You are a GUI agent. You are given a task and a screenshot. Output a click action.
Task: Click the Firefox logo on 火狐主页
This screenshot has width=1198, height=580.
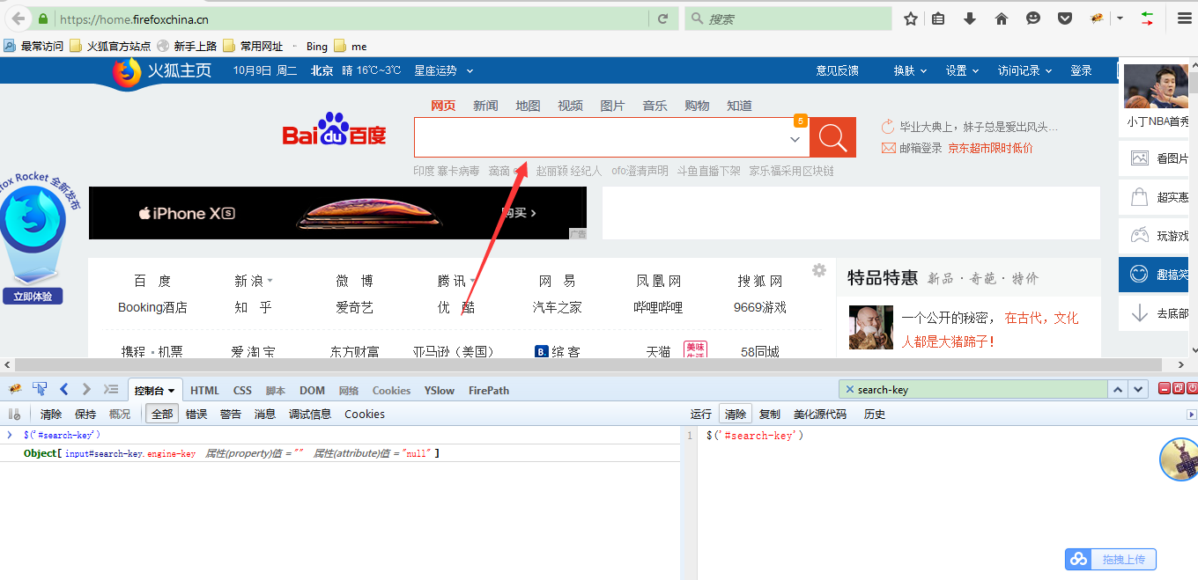coord(127,72)
